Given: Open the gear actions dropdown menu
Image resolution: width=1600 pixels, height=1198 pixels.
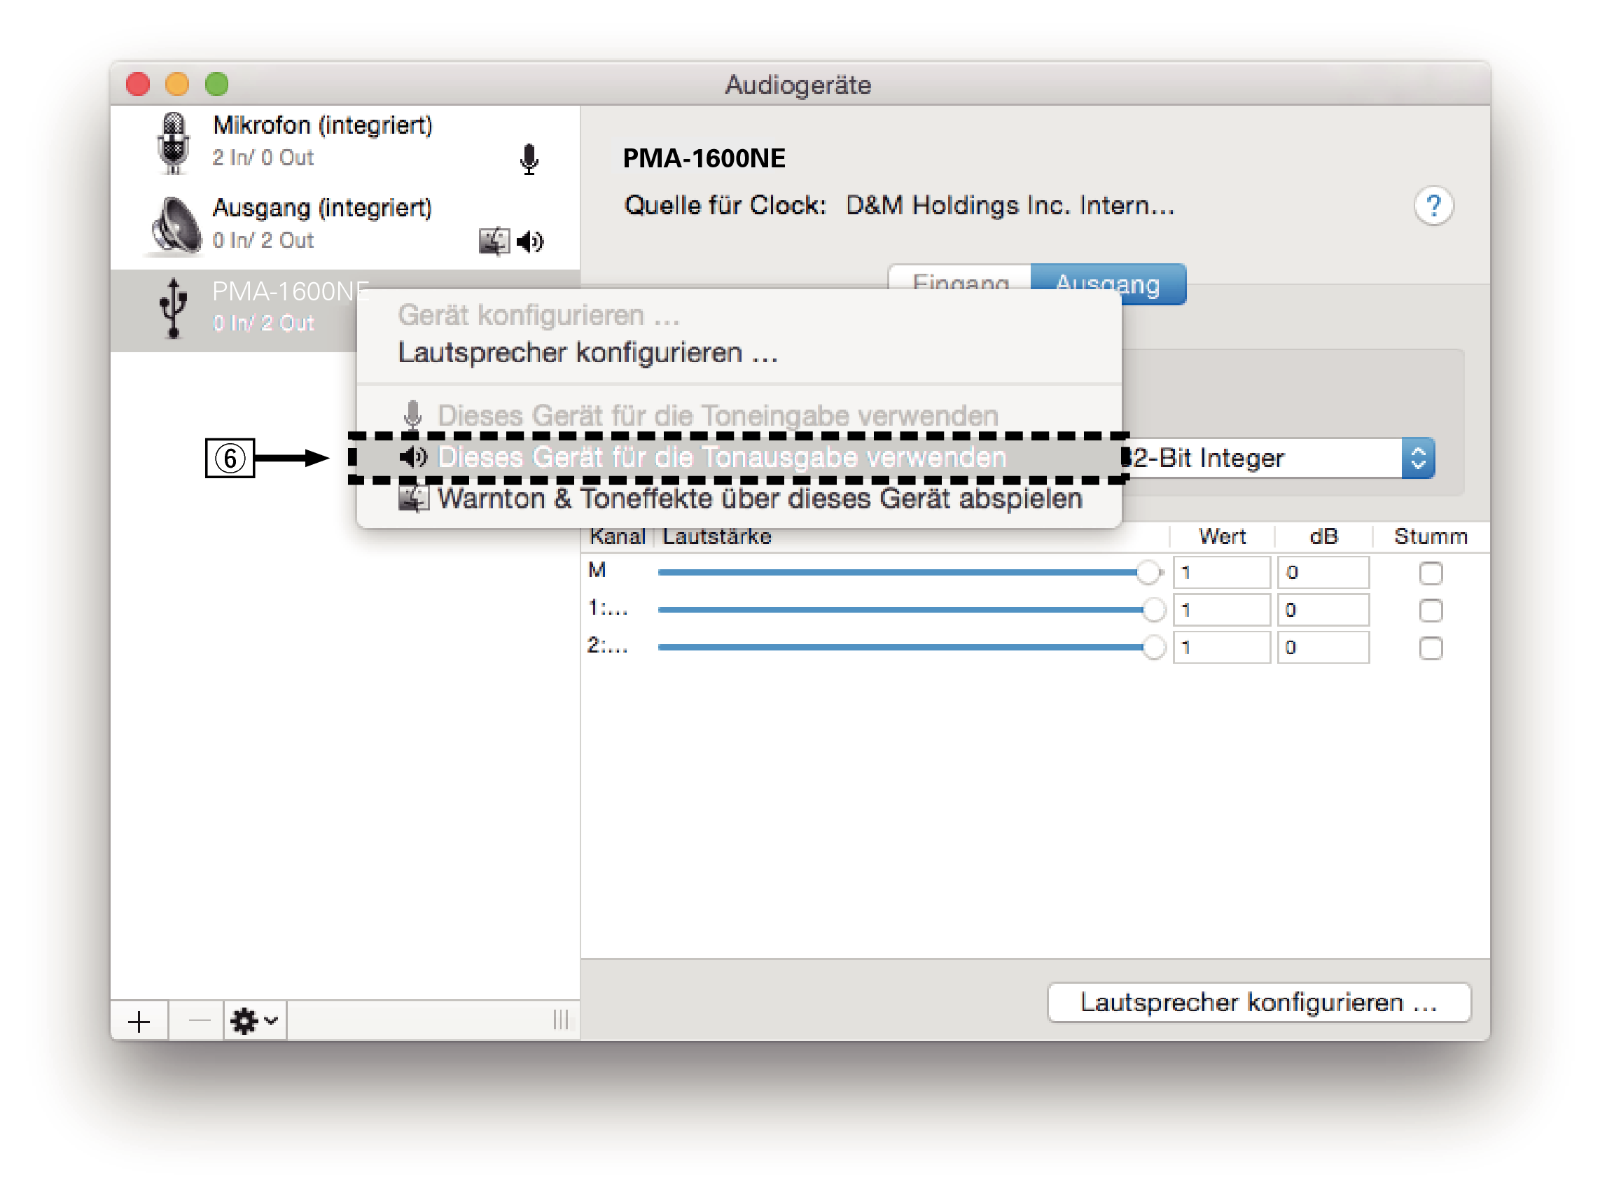Looking at the screenshot, I should 254,1021.
